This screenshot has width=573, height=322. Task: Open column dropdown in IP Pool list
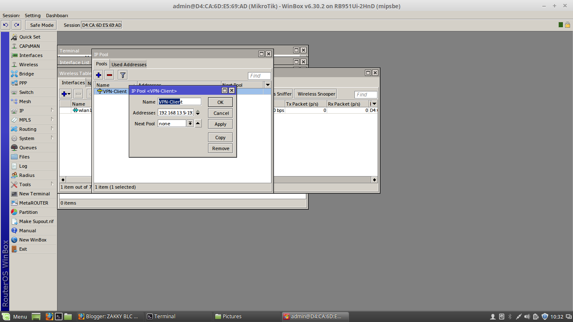pyautogui.click(x=268, y=85)
